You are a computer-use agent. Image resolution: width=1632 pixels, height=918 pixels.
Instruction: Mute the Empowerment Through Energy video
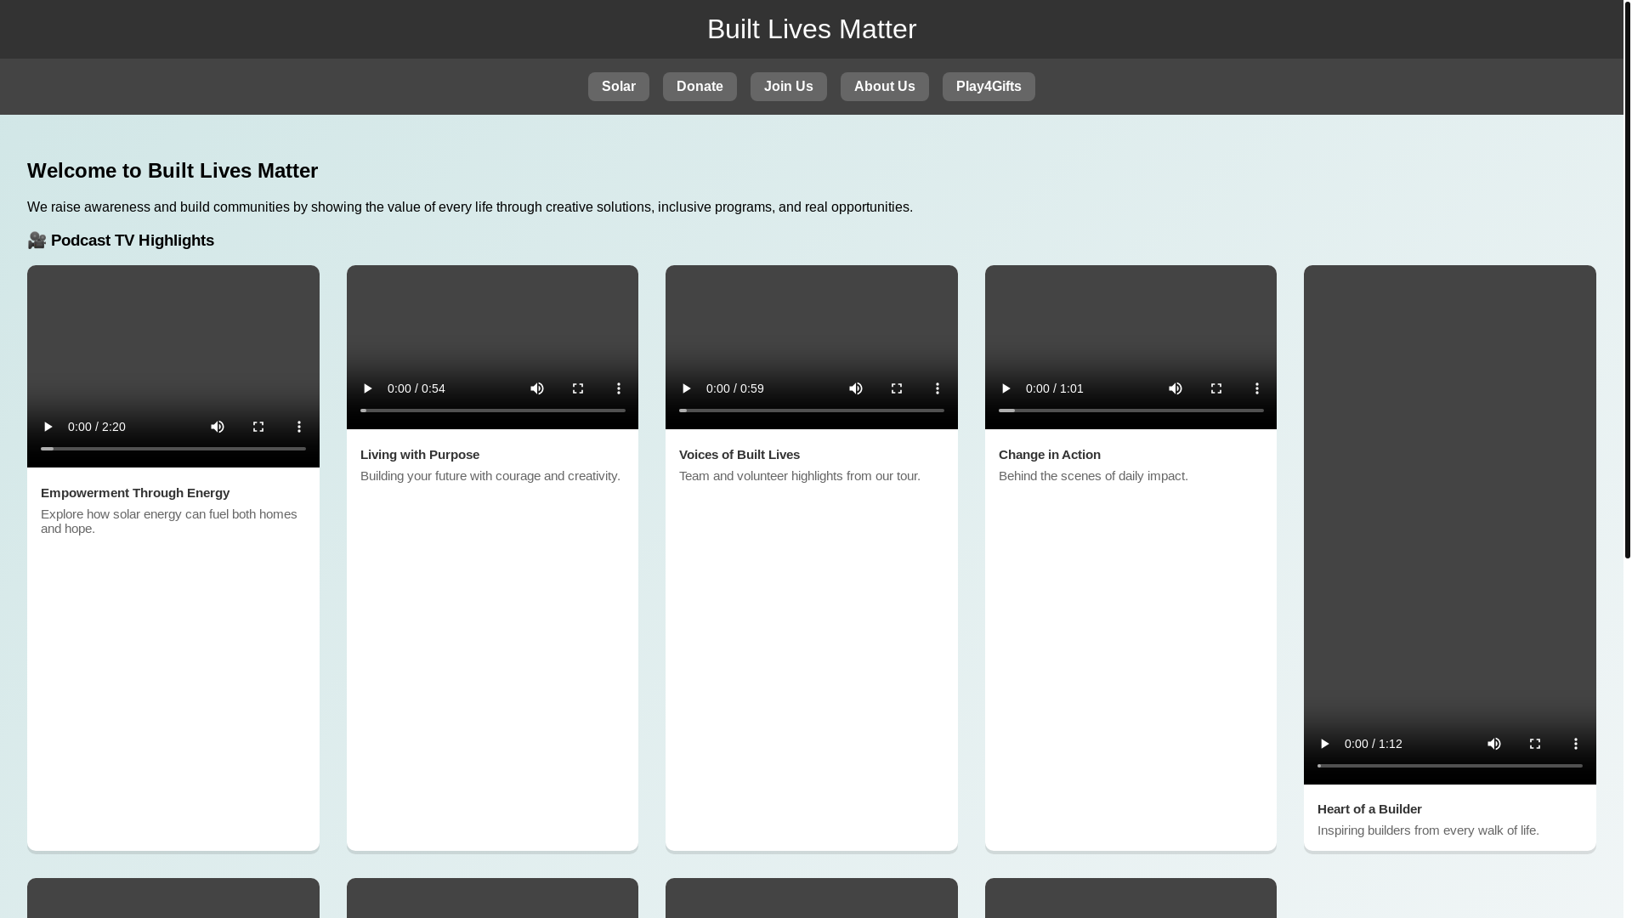(218, 427)
